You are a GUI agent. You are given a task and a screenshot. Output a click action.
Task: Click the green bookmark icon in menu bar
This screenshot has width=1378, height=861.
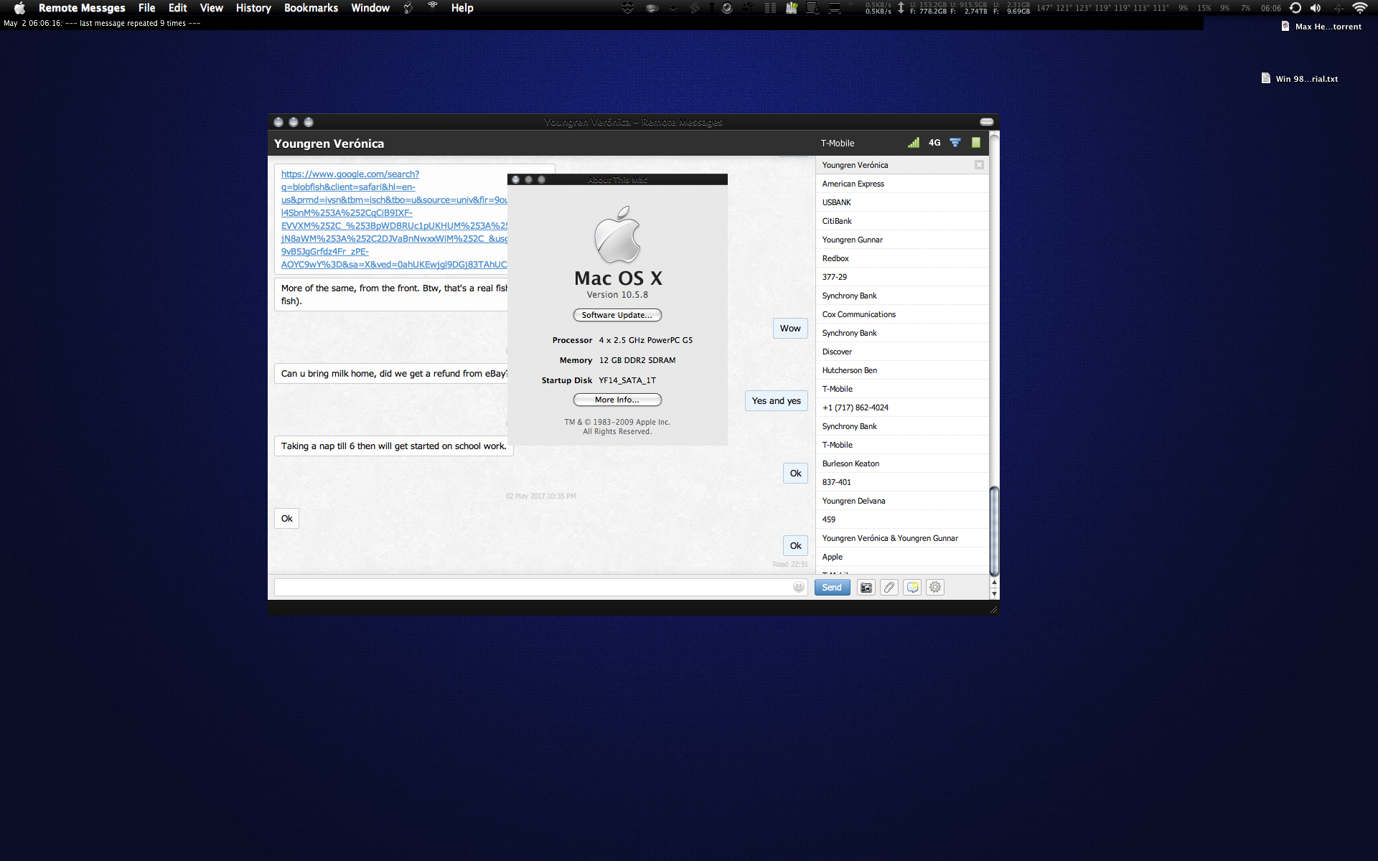click(792, 8)
